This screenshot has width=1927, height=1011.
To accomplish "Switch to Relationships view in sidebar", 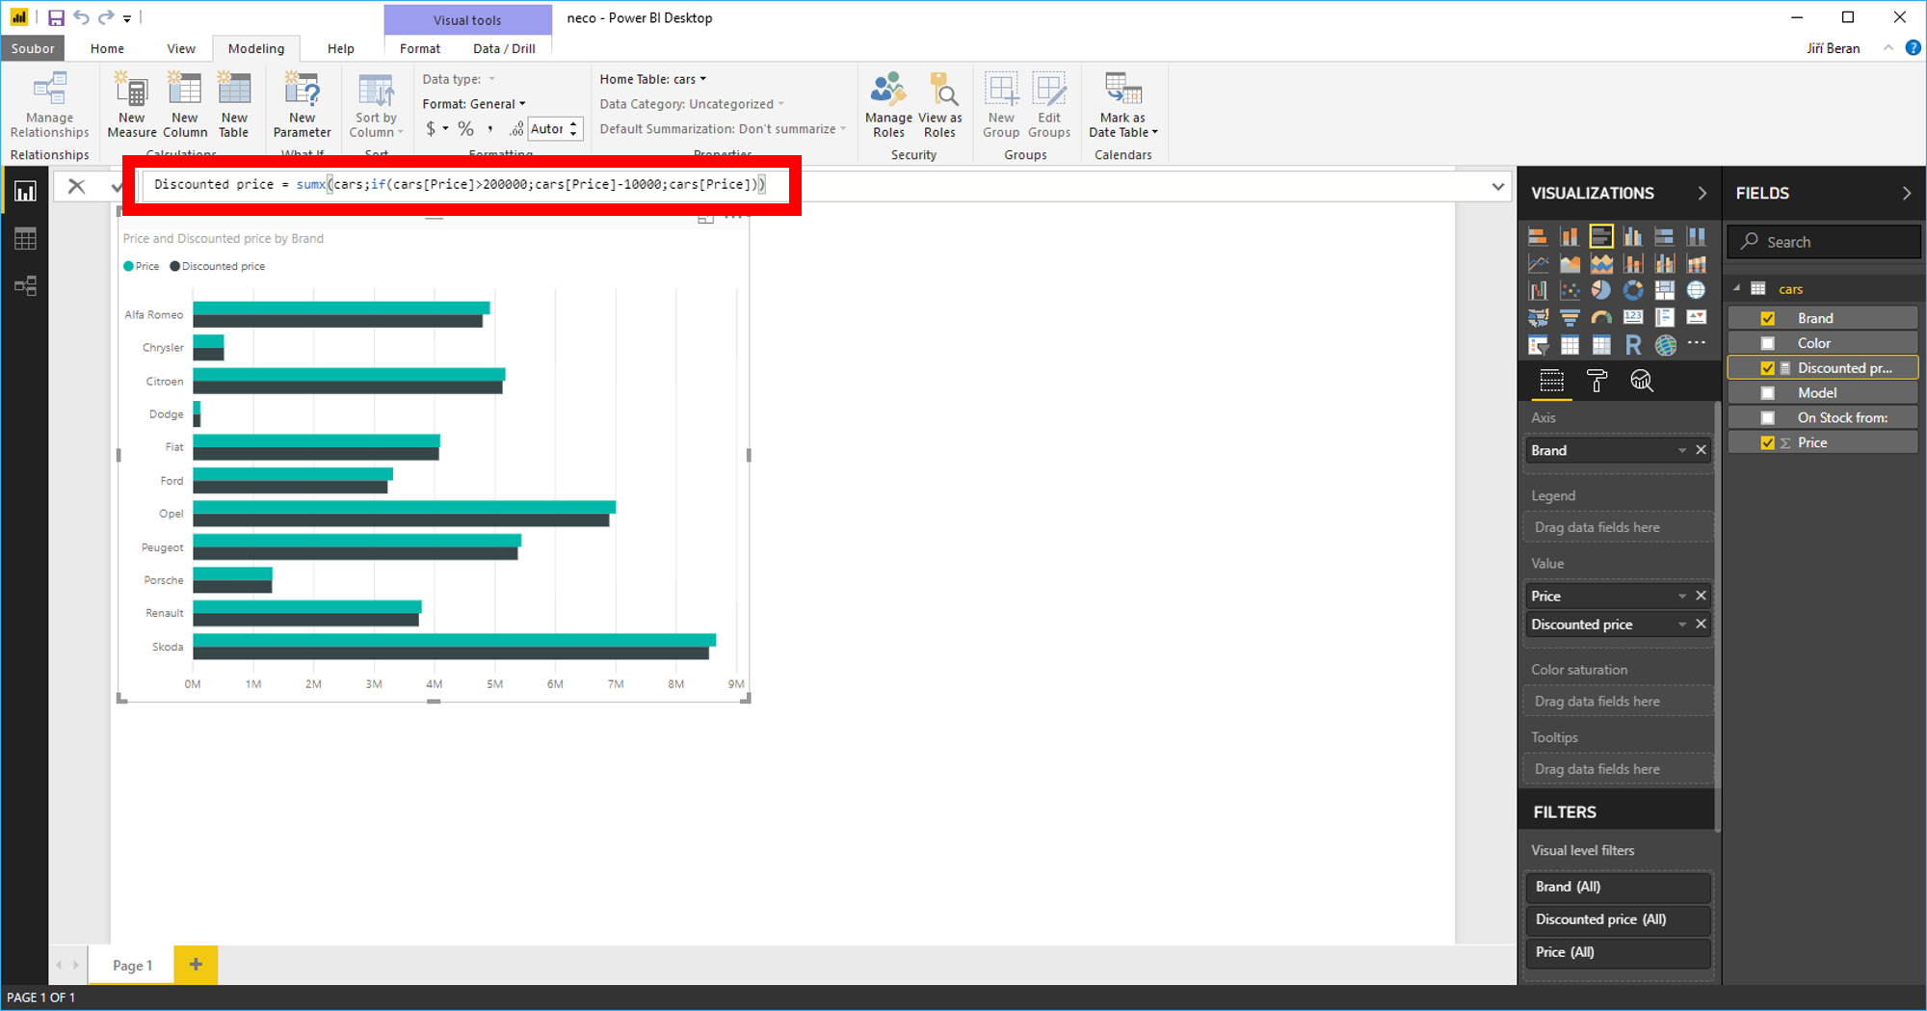I will (x=25, y=286).
